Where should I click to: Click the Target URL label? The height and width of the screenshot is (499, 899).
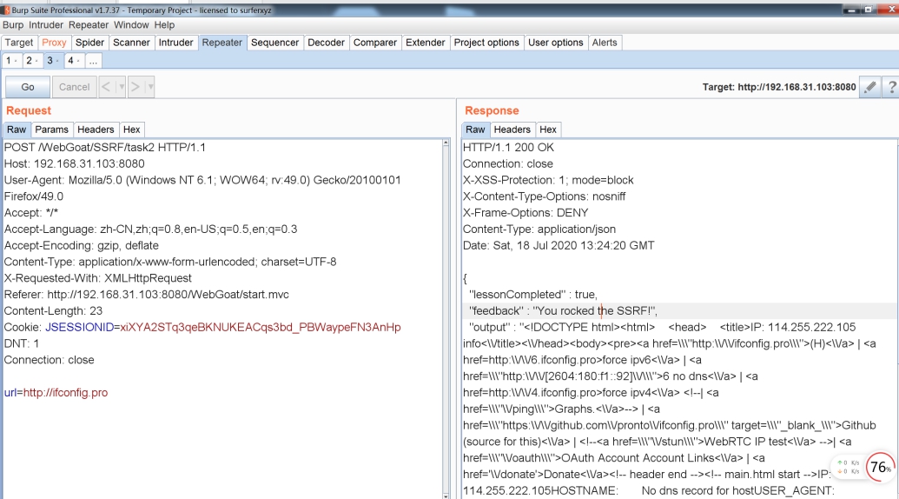point(779,87)
